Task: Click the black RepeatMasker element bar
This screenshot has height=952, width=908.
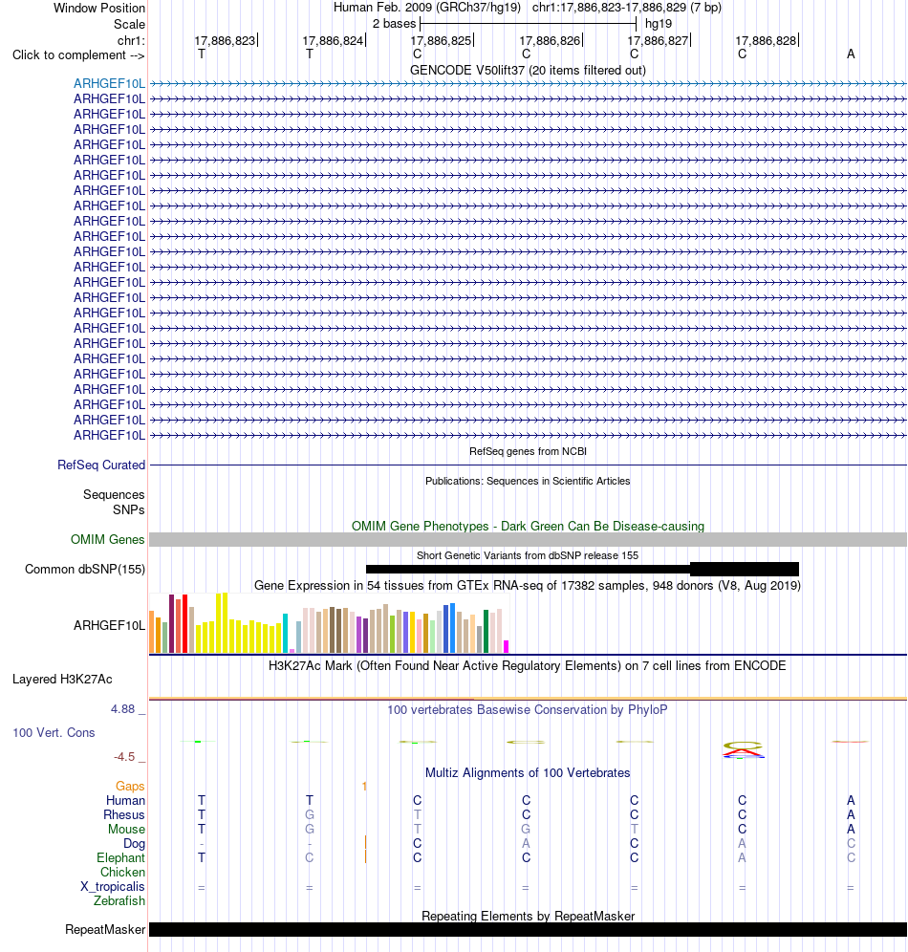Action: pyautogui.click(x=528, y=929)
